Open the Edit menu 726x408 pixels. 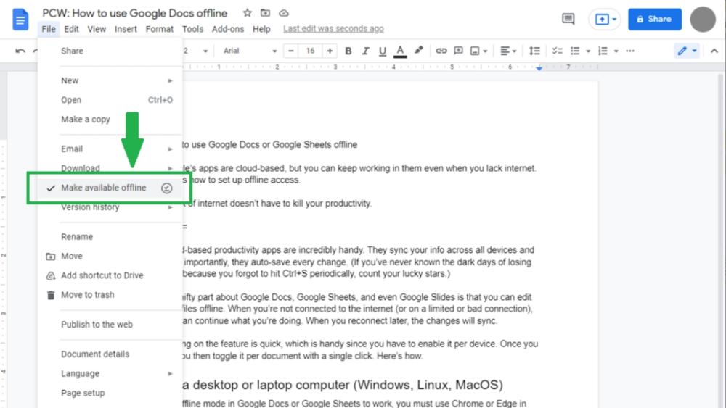pyautogui.click(x=71, y=29)
